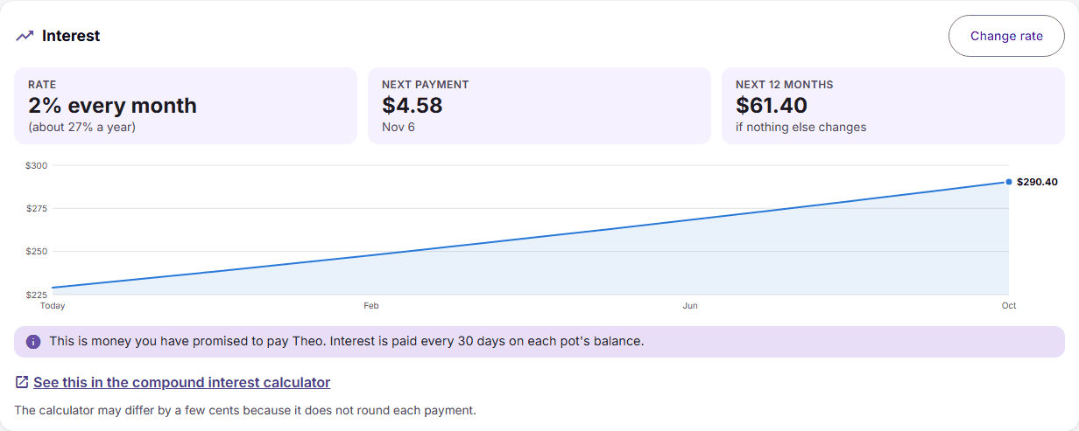
Task: Click the RATE card label
Action: 42,85
